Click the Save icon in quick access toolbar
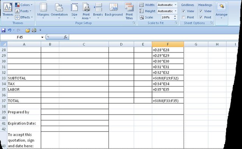242x149 pixels. (3, 30)
